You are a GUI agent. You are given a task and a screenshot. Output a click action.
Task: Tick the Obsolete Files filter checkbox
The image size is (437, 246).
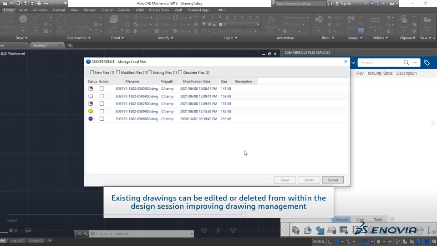[180, 72]
